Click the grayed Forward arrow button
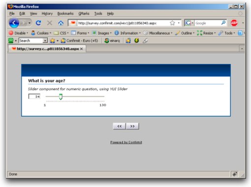The width and height of the screenshot is (251, 187). (x=24, y=23)
